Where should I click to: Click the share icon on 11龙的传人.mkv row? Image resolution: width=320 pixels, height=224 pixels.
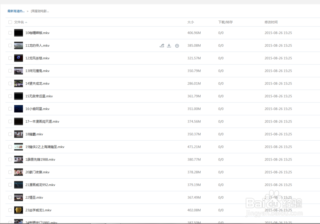162,46
